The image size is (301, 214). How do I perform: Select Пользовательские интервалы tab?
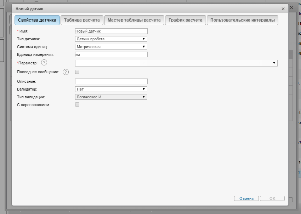click(242, 20)
